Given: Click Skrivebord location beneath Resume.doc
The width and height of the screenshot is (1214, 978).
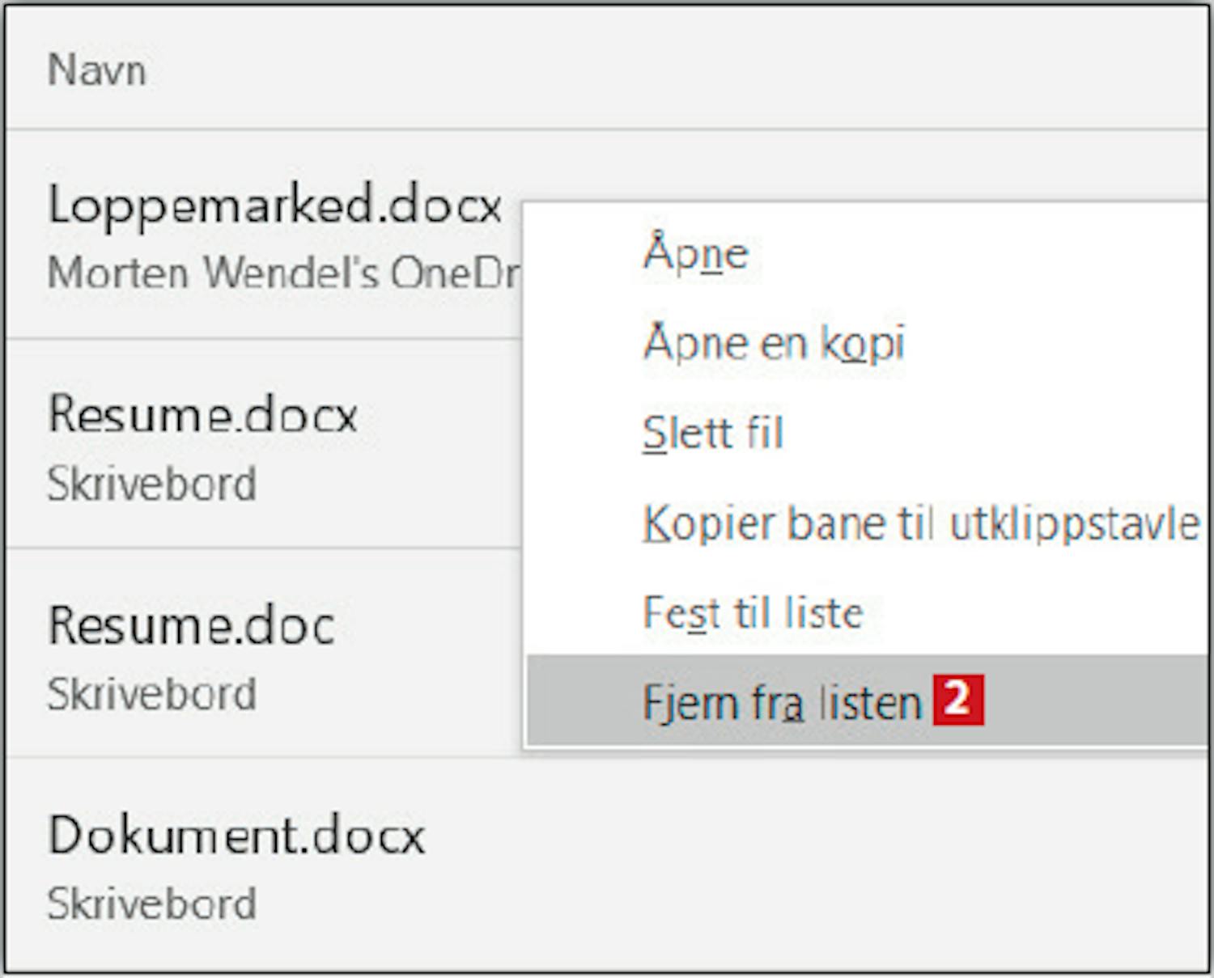Looking at the screenshot, I should pyautogui.click(x=151, y=694).
